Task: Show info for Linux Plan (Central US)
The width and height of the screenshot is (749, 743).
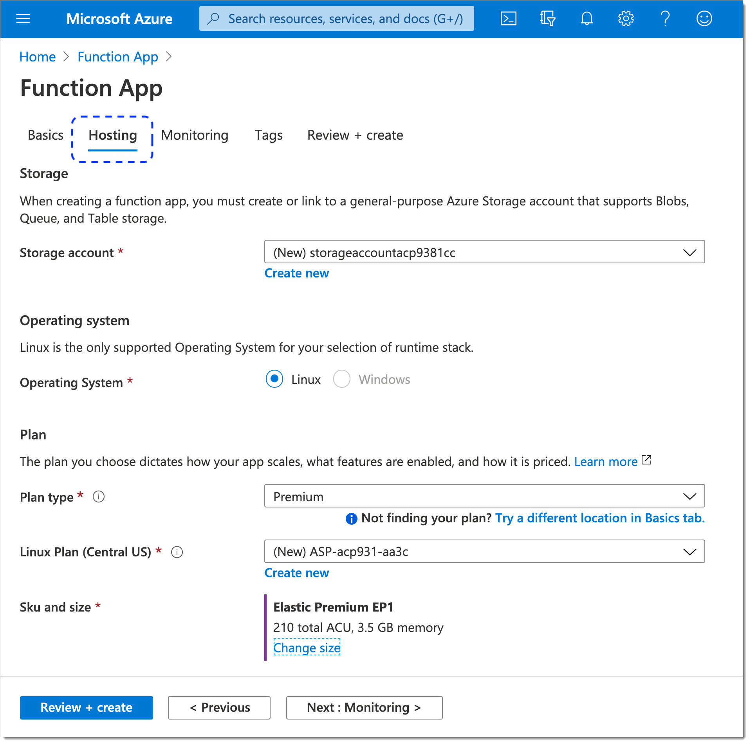Action: pos(177,552)
